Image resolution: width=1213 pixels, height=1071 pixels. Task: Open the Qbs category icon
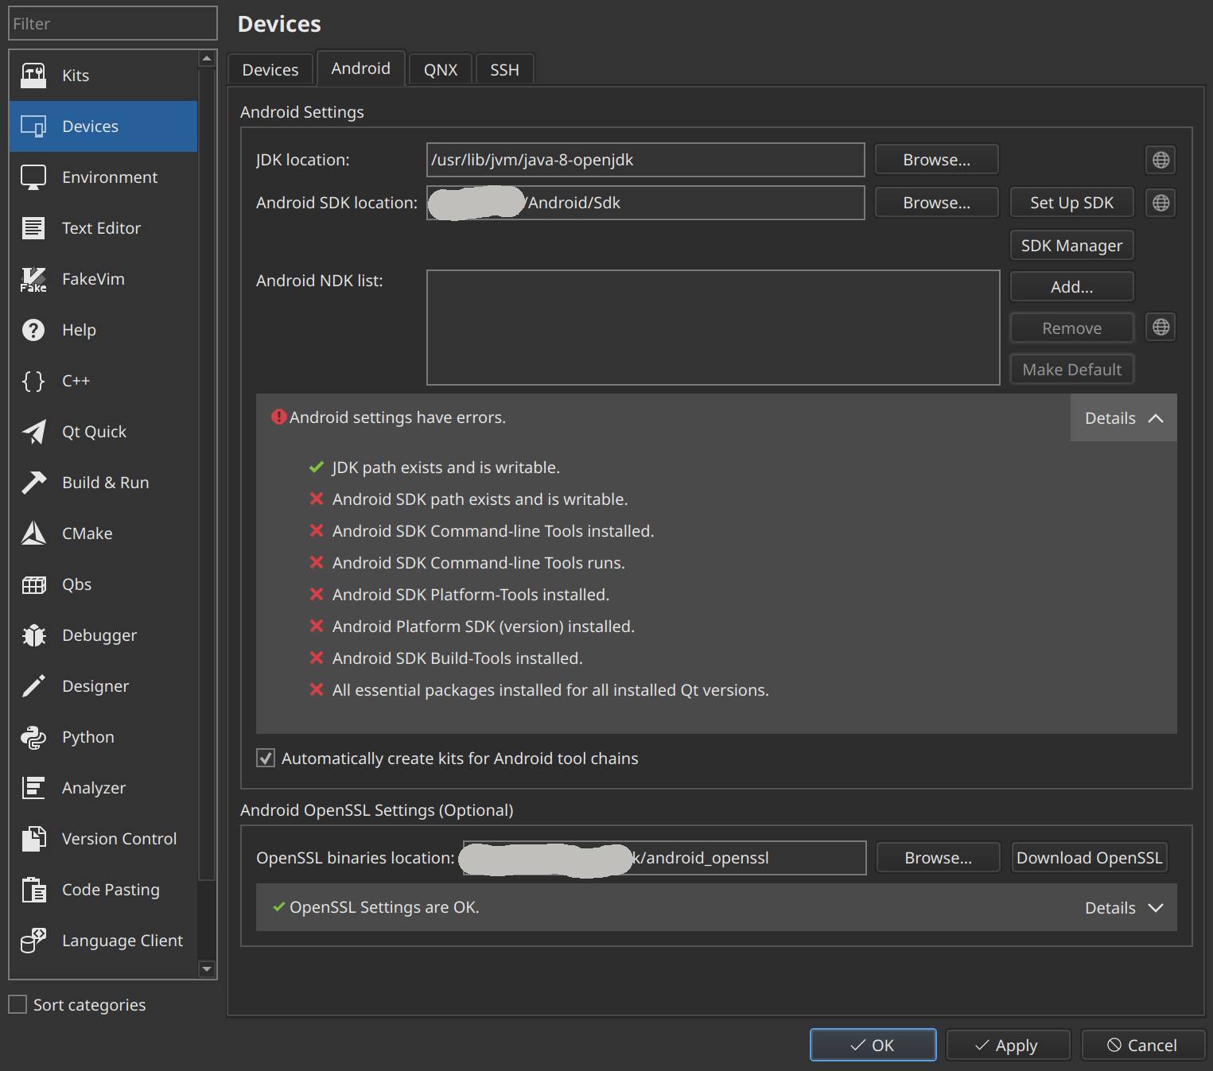coord(33,584)
